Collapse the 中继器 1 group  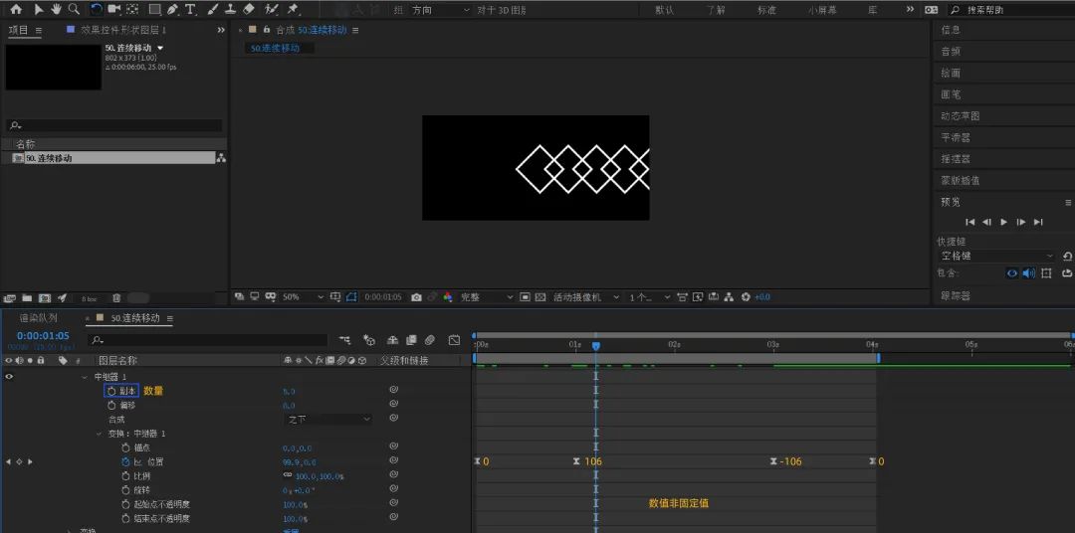click(85, 377)
